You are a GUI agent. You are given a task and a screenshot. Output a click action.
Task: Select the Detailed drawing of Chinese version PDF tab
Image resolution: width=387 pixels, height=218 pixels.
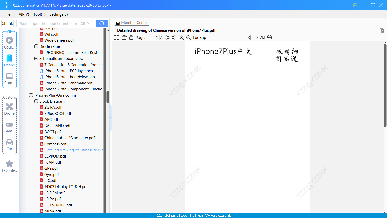166,30
